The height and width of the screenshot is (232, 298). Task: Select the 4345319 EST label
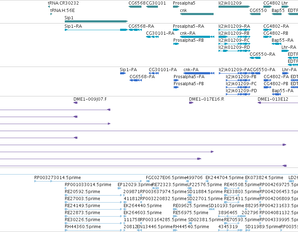(228, 227)
